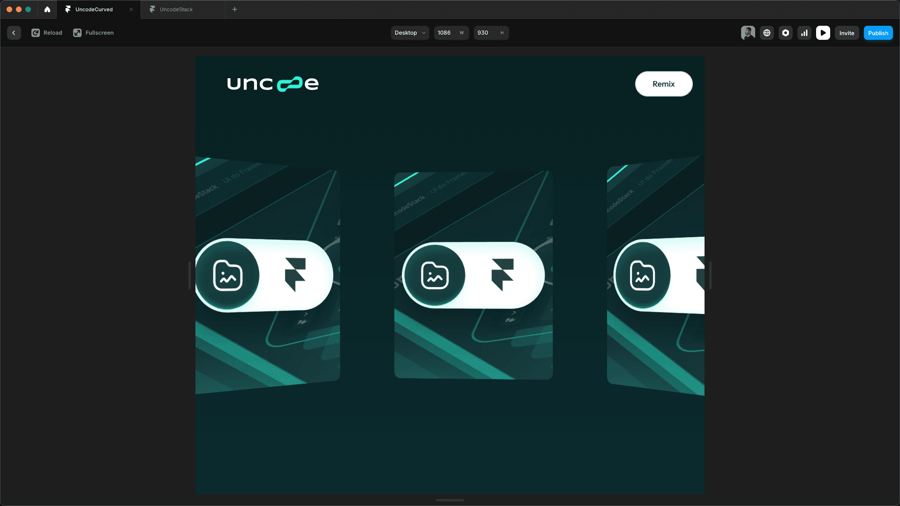Open the analytics bar chart icon
The image size is (900, 506).
click(804, 33)
